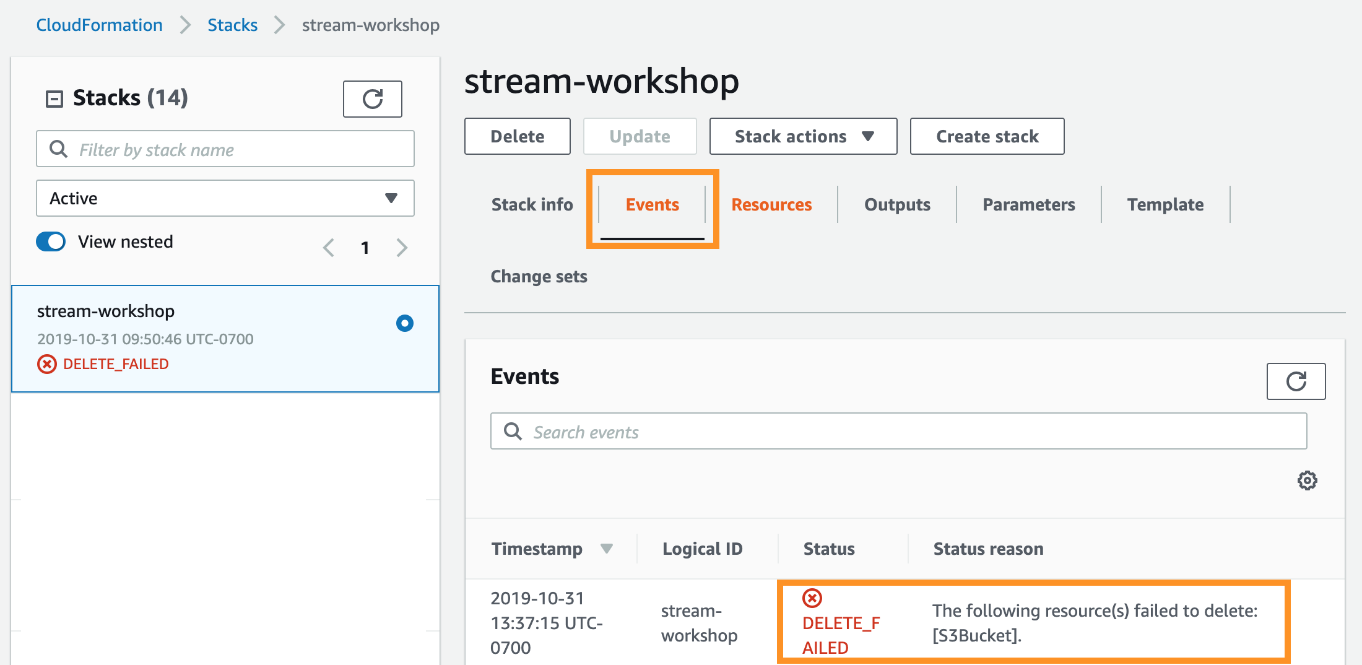The height and width of the screenshot is (665, 1362).
Task: View the Template tab
Action: point(1165,204)
